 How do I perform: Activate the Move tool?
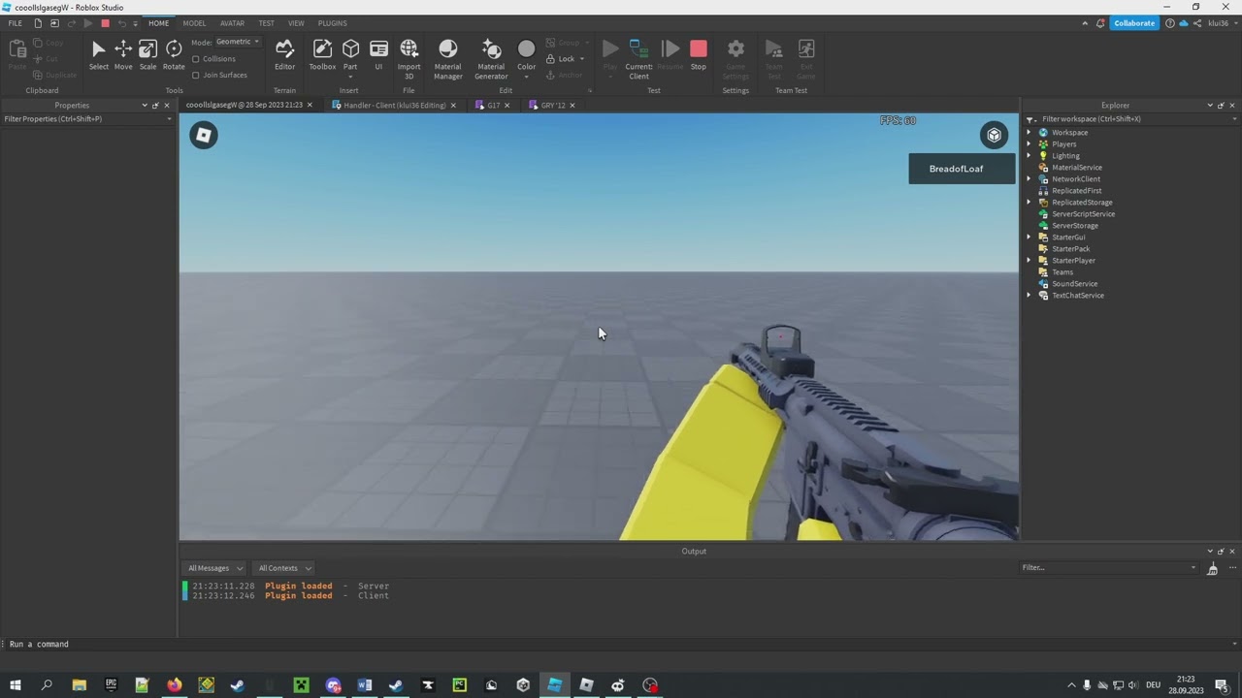[x=123, y=55]
